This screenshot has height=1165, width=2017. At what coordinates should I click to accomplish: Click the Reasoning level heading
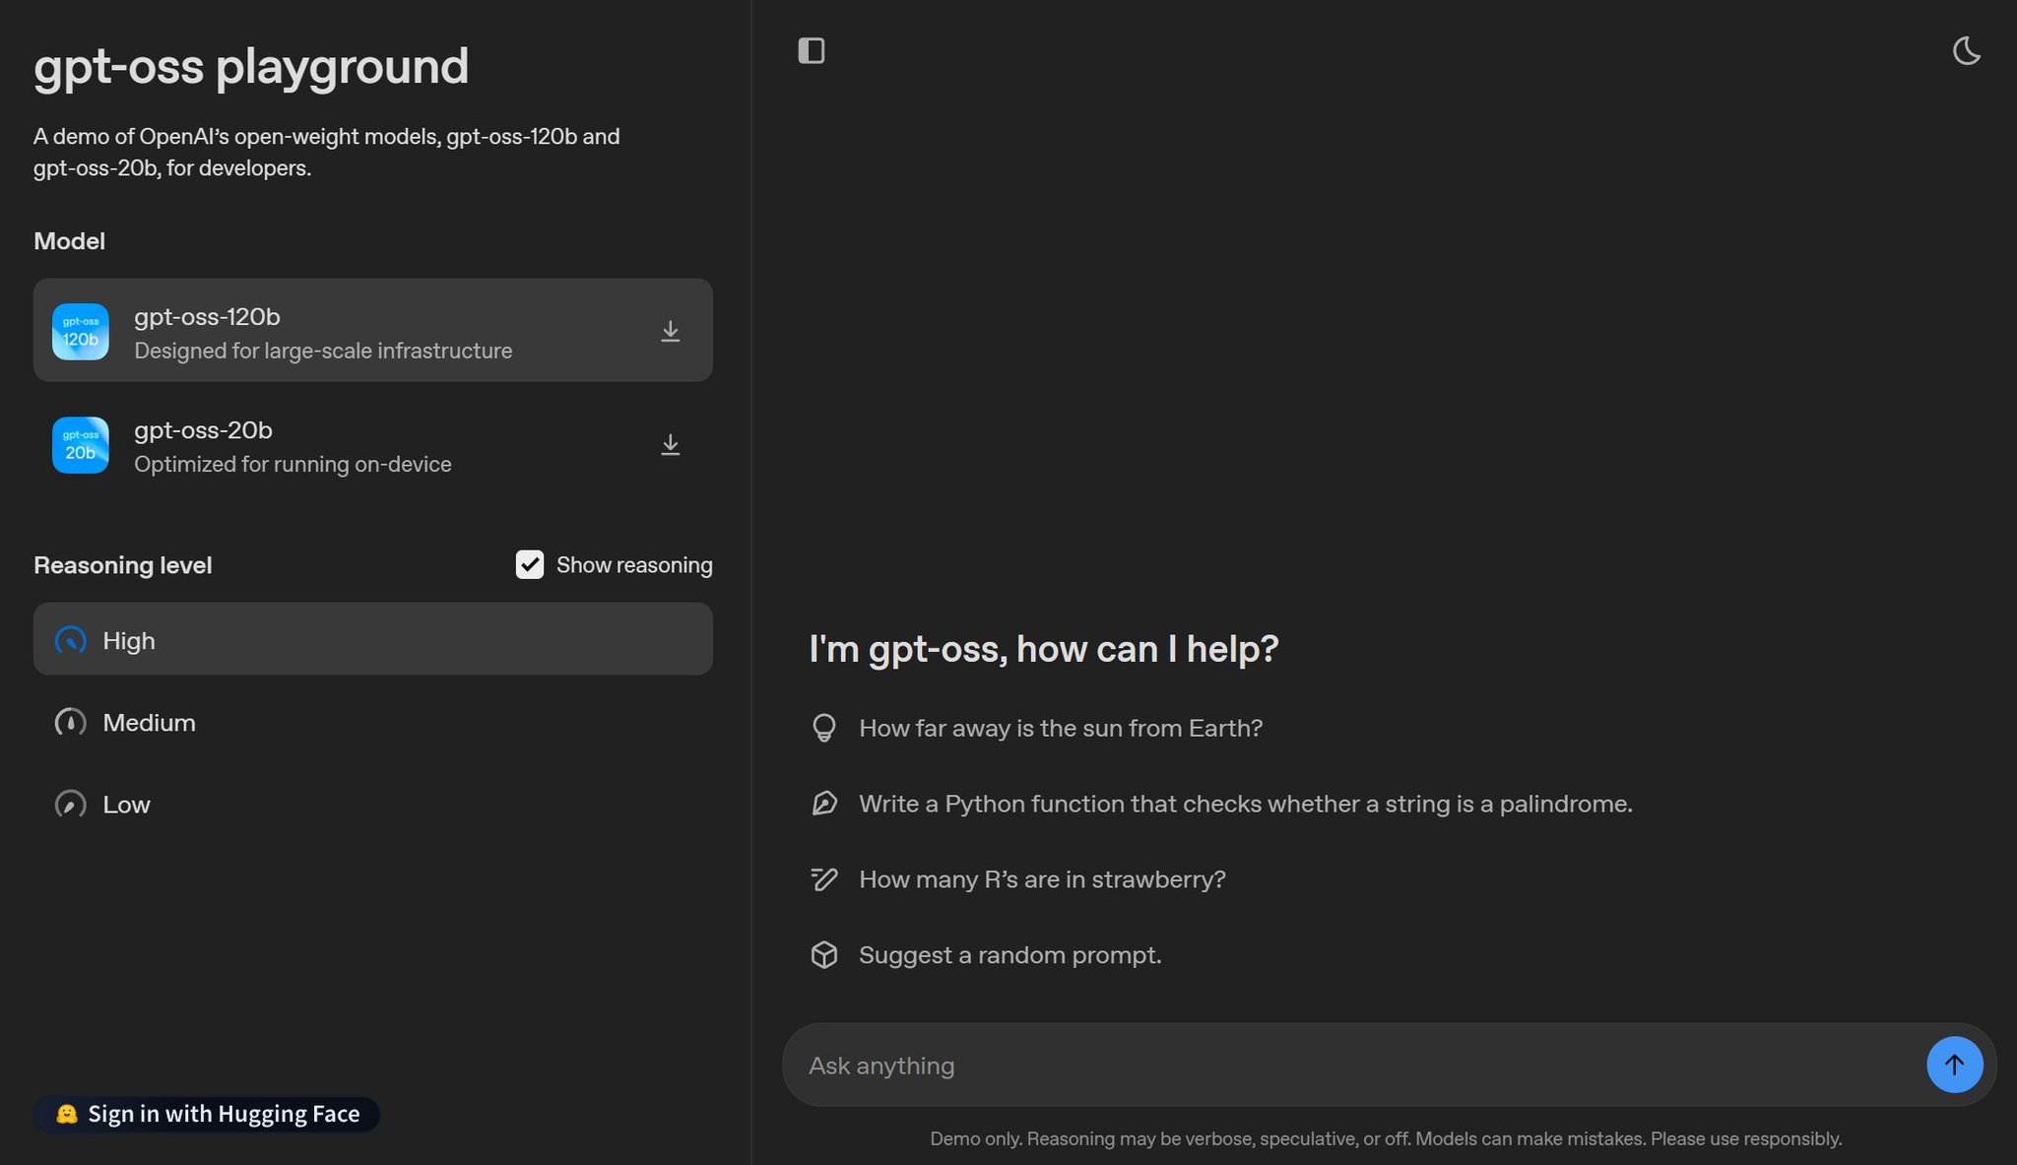(x=123, y=565)
